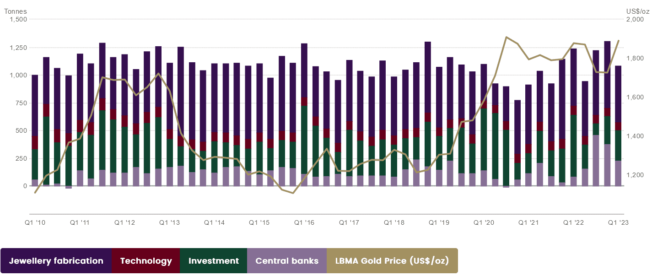Hide the Technology series via legend

[x=146, y=261]
